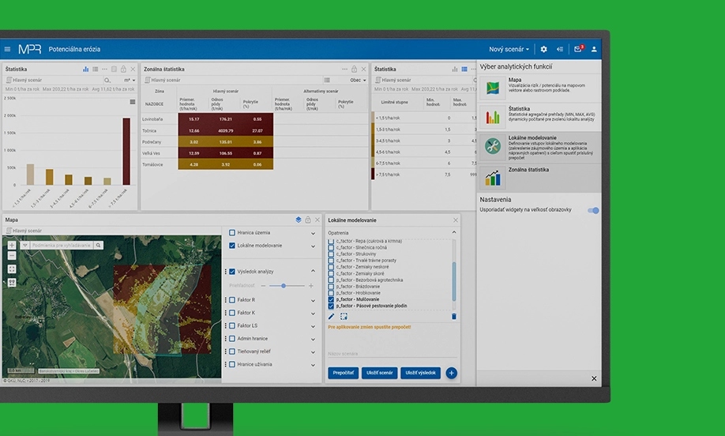Zoom out on the map
This screenshot has height=436, width=725.
pyautogui.click(x=12, y=256)
